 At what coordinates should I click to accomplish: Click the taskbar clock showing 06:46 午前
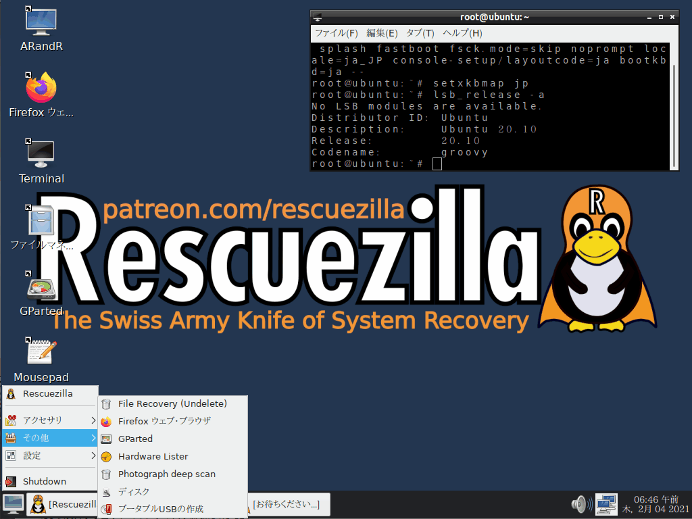(656, 504)
